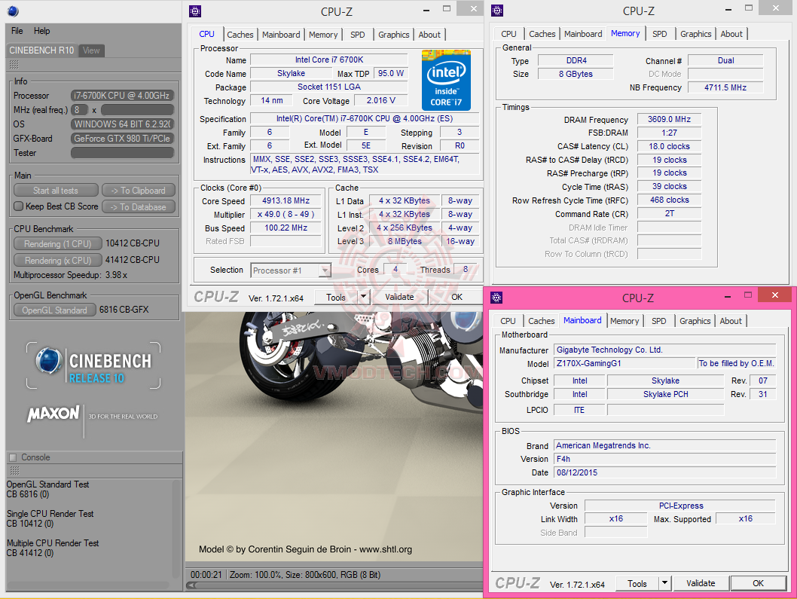Screen dimensions: 797x599
Task: Open SPD tab in CPU window
Action: pyautogui.click(x=357, y=35)
